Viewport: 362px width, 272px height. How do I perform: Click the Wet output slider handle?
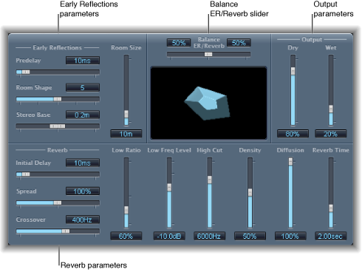coord(331,109)
